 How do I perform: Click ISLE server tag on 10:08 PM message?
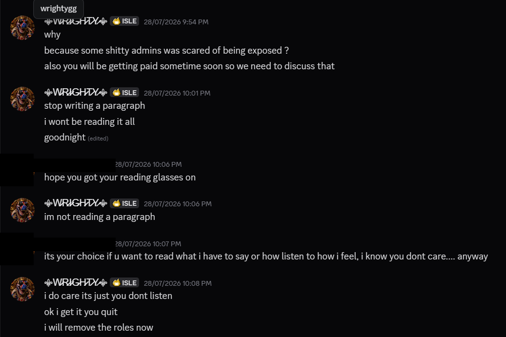(x=124, y=283)
